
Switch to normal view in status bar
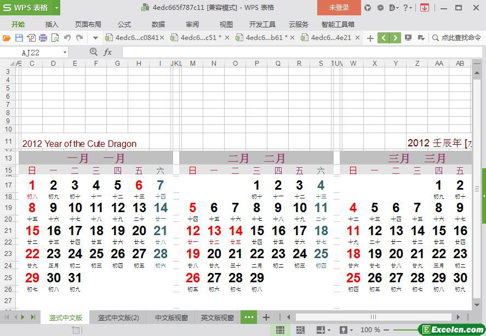(280, 330)
